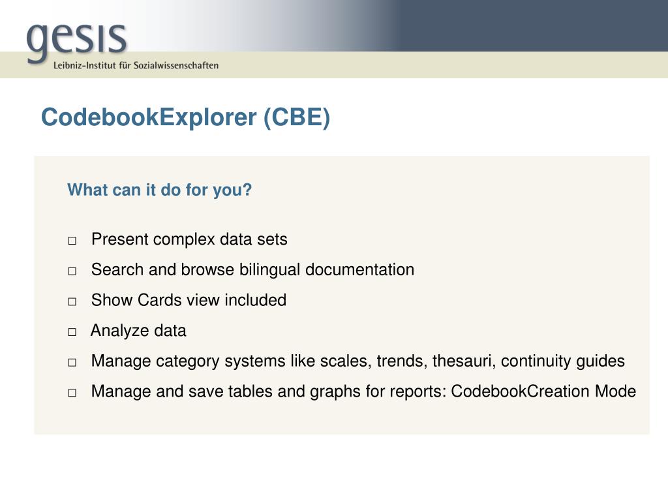Tick the box beside Present complex data sets

pyautogui.click(x=72, y=241)
